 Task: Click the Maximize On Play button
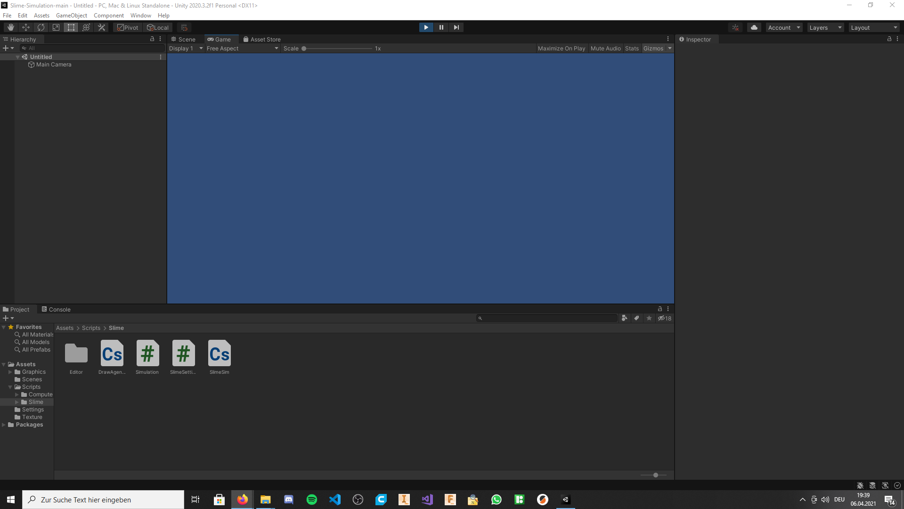click(x=561, y=48)
